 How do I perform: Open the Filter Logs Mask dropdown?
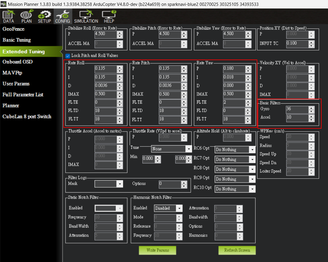tap(109, 184)
